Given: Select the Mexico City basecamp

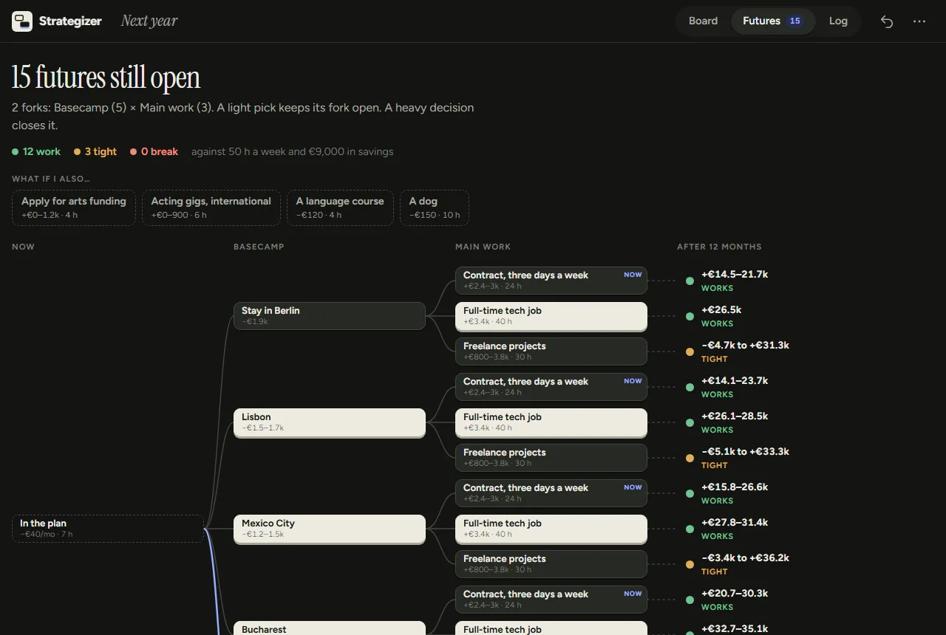Looking at the screenshot, I should [330, 529].
